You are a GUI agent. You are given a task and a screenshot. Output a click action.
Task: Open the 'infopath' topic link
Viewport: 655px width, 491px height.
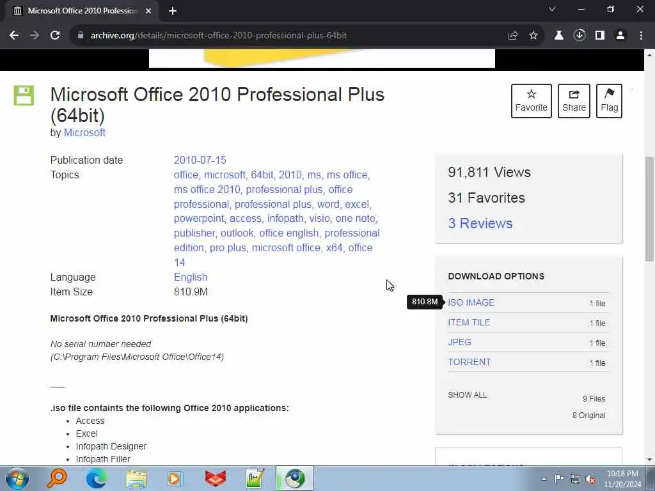[x=285, y=219]
